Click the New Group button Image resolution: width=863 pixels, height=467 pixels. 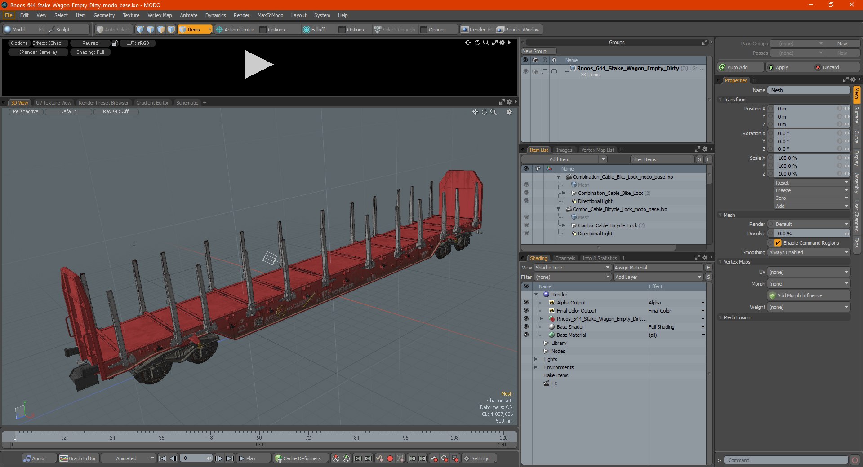[x=538, y=51]
